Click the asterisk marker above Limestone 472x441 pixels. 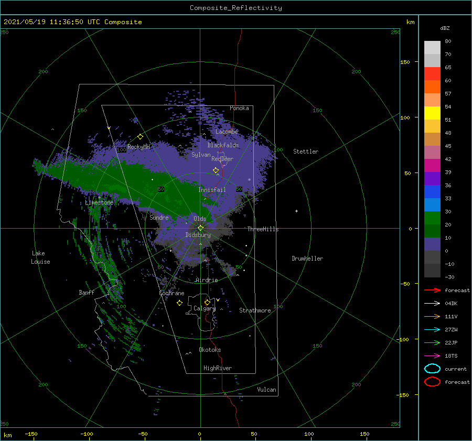coord(99,198)
